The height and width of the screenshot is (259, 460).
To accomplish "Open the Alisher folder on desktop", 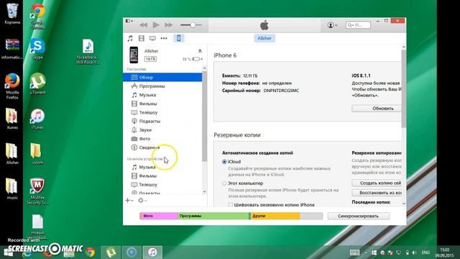I will point(12,153).
